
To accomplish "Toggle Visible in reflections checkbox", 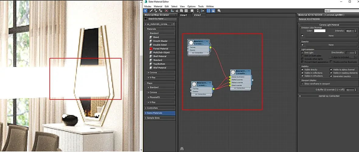I will 302,73.
